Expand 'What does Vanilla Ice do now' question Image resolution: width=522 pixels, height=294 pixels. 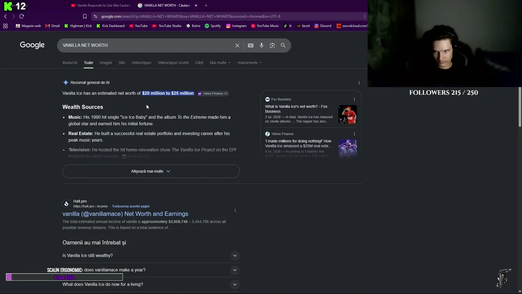click(151, 284)
